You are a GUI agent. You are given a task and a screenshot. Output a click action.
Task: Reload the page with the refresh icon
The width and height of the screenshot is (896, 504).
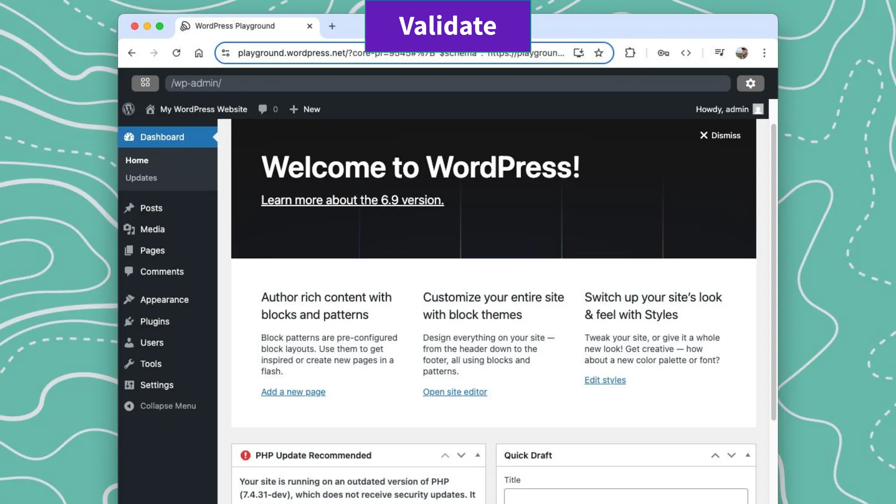pyautogui.click(x=176, y=53)
